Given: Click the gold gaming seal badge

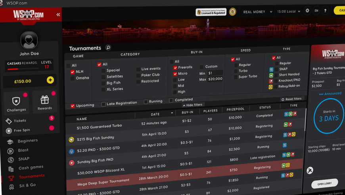Looking at the screenshot, I should coord(232,12).
